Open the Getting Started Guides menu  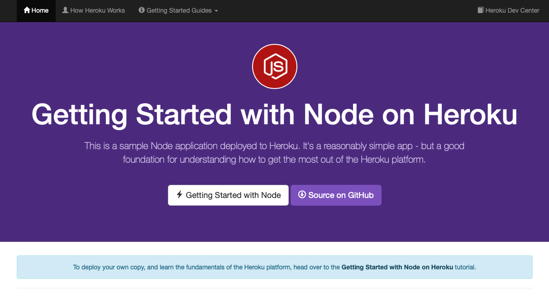click(178, 10)
